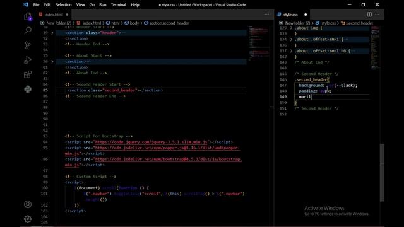
Task: Click the '<!-- Second Header Start -->' comment
Action: click(x=98, y=84)
